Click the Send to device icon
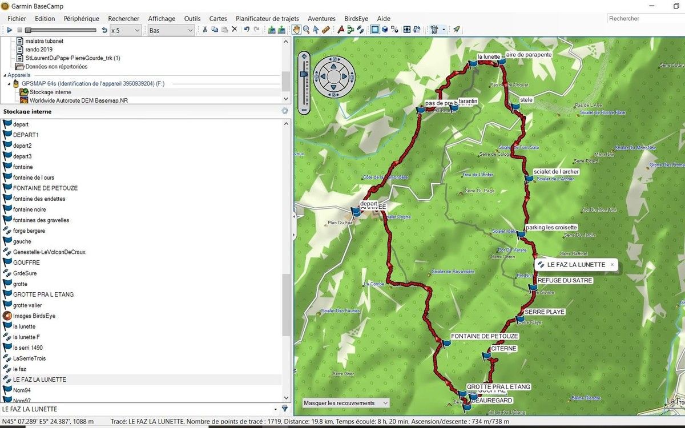The height and width of the screenshot is (428, 685). pyautogui.click(x=272, y=30)
